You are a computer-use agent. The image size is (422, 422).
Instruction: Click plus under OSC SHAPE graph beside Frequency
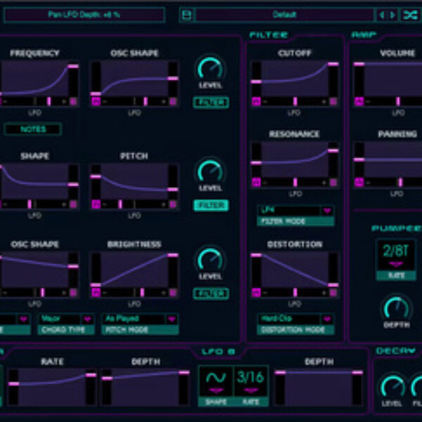tap(163, 101)
